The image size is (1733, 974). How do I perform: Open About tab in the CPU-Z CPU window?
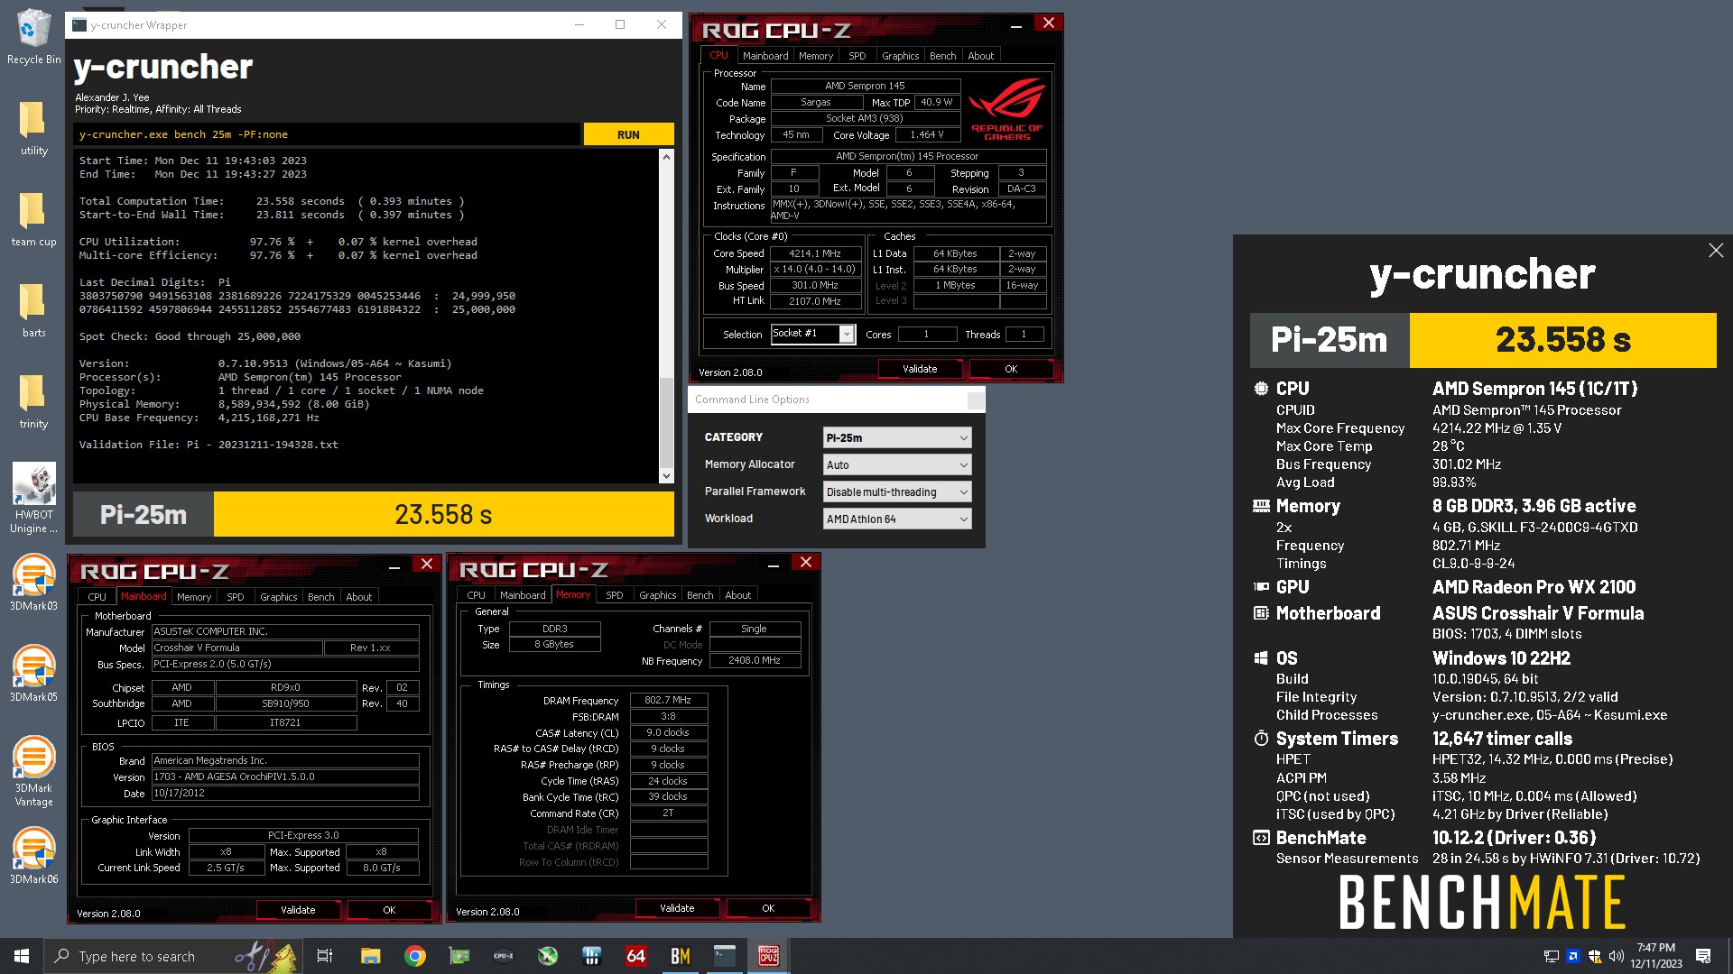981,56
